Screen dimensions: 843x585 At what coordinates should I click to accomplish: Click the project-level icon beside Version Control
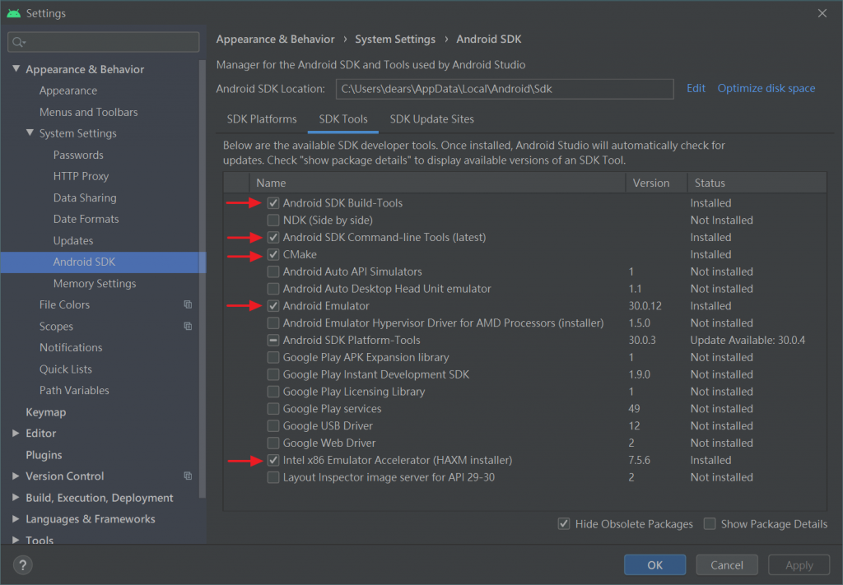188,476
